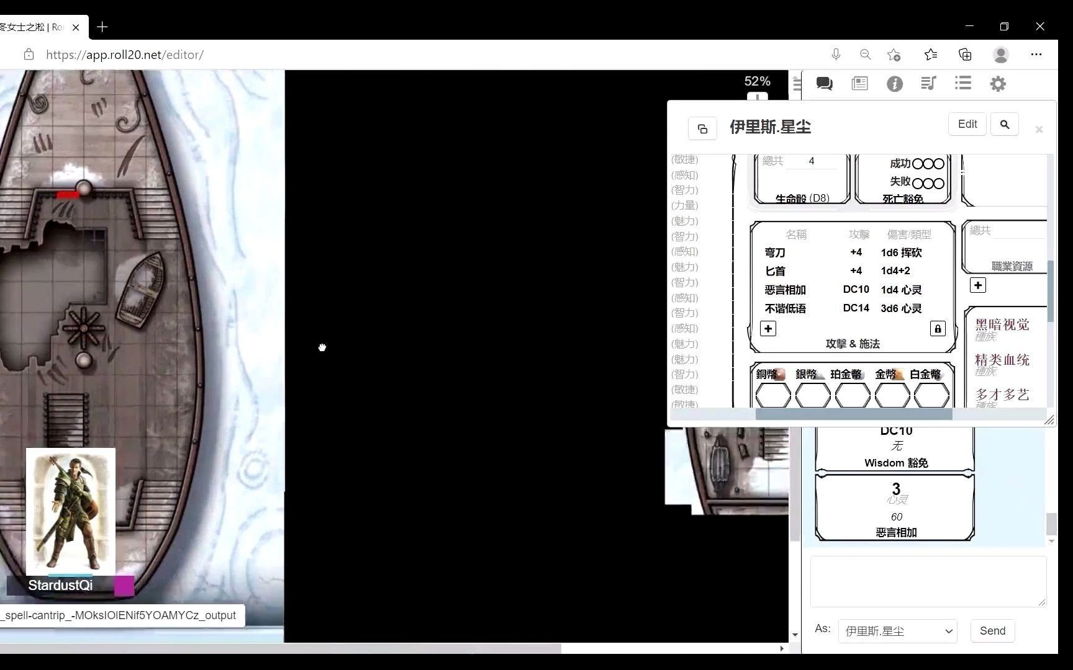Open a new browser tab
The image size is (1073, 670).
pyautogui.click(x=102, y=27)
